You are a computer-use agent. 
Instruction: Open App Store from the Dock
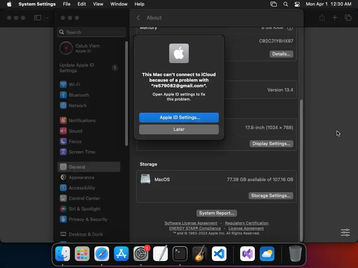pyautogui.click(x=121, y=254)
